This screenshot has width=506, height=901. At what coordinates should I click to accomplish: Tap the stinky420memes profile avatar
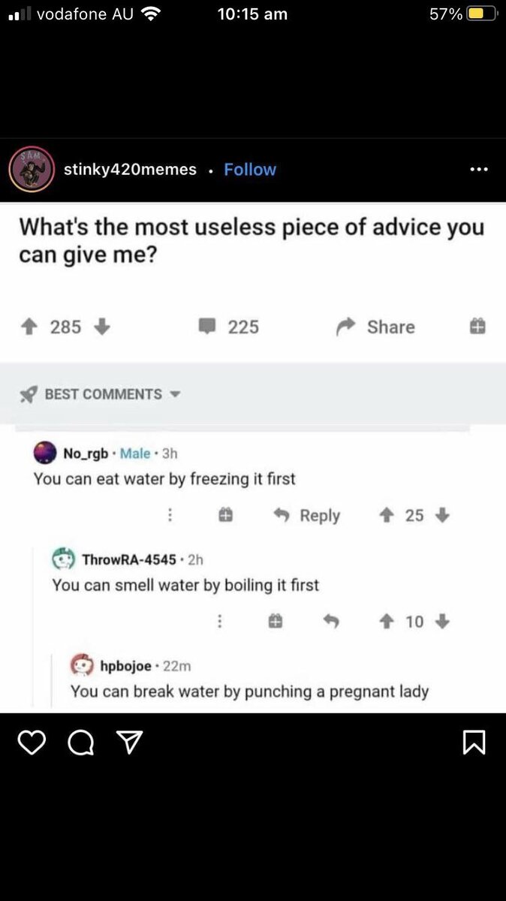[30, 170]
